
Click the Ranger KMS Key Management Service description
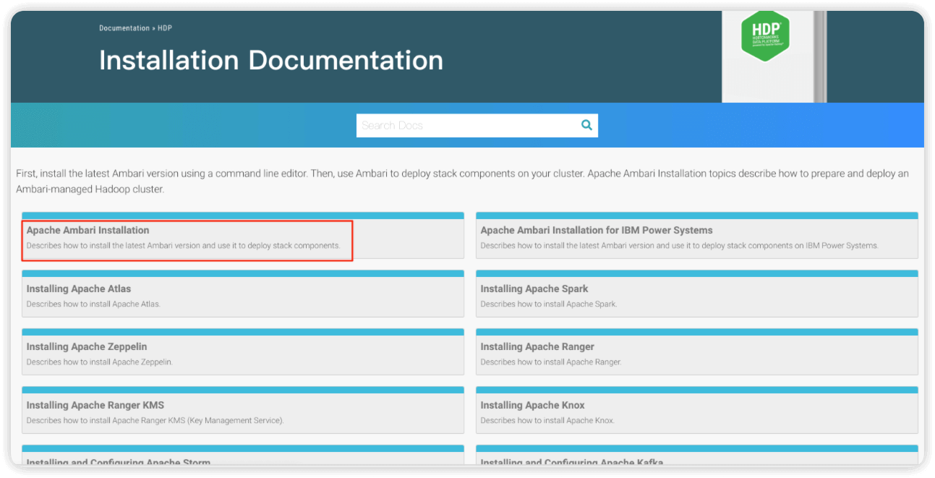point(155,420)
